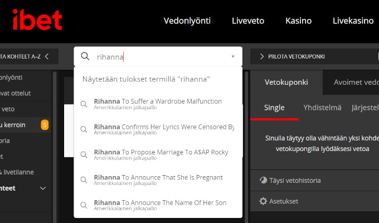This screenshot has height=223, width=379.
Task: Click into the search field containing rihanna
Action: tap(159, 57)
